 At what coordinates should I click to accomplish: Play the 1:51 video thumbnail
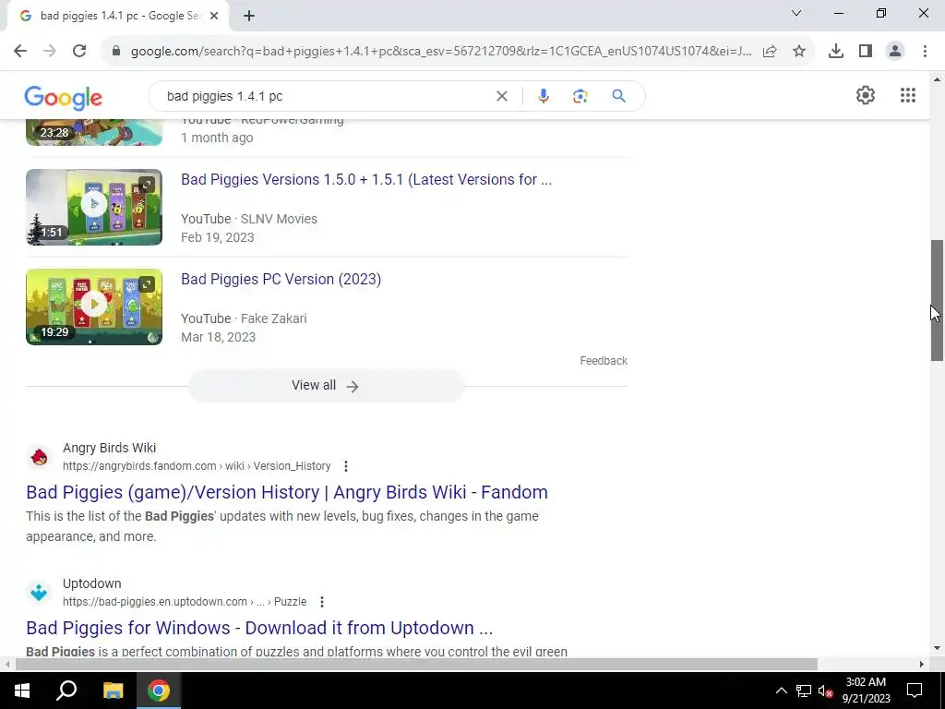click(94, 207)
